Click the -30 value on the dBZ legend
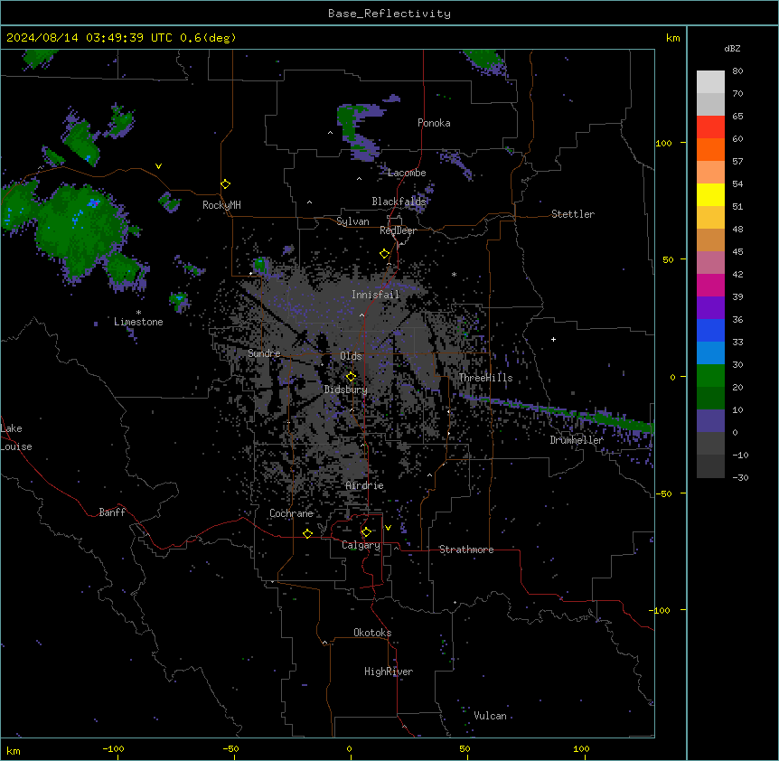The width and height of the screenshot is (779, 761). pyautogui.click(x=740, y=477)
